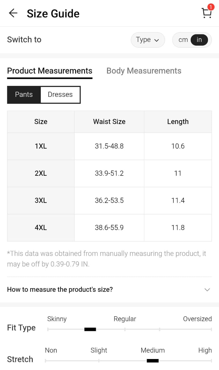Tap the 3XL size cell
This screenshot has width=219, height=370.
click(x=41, y=201)
